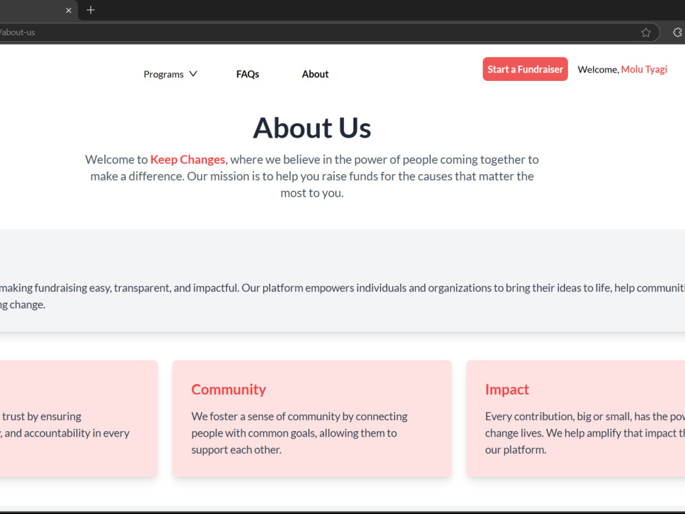Click the Start a Fundraiser button
Image resolution: width=685 pixels, height=514 pixels.
coord(525,69)
